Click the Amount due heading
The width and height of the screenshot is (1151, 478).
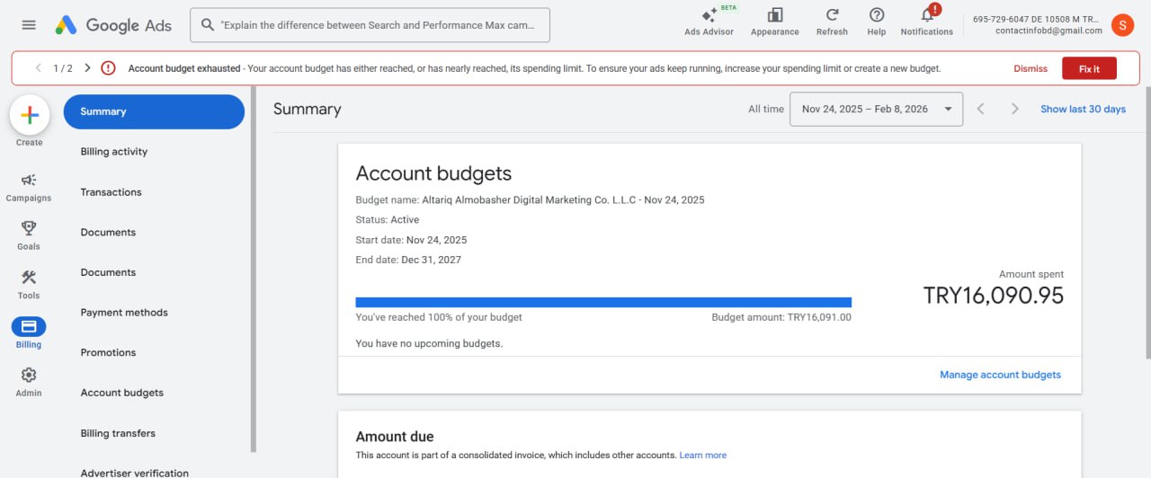pos(395,437)
